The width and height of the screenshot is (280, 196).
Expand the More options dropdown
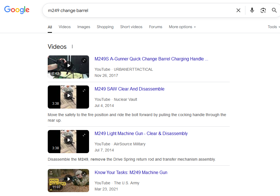(x=182, y=27)
